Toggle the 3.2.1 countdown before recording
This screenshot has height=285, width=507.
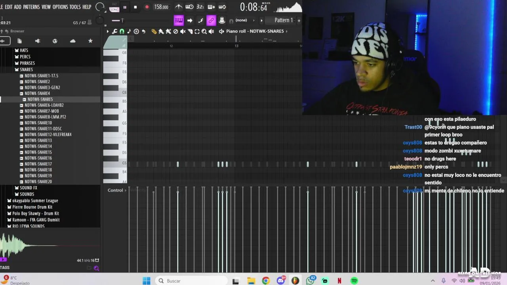tap(200, 7)
